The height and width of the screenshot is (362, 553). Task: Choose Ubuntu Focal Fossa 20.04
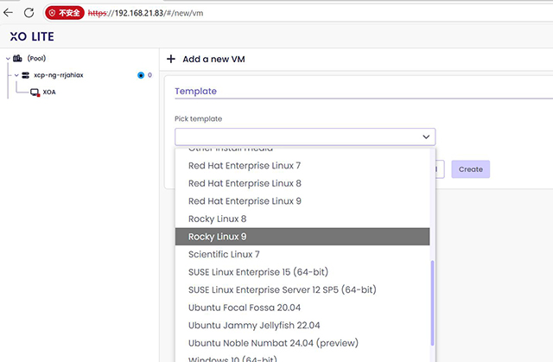point(302,308)
